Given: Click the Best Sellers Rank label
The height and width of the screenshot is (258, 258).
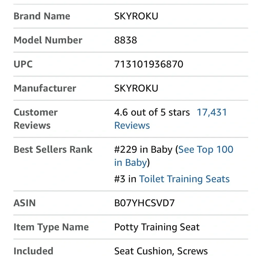Looking at the screenshot, I should [53, 150].
